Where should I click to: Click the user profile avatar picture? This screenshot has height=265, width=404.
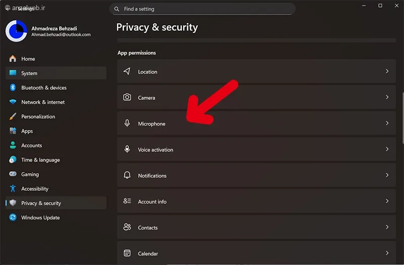coord(16,31)
